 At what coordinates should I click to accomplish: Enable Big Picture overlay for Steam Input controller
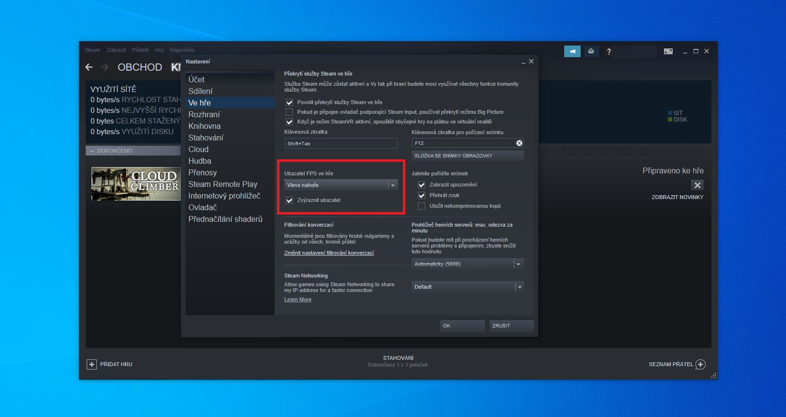tap(289, 112)
